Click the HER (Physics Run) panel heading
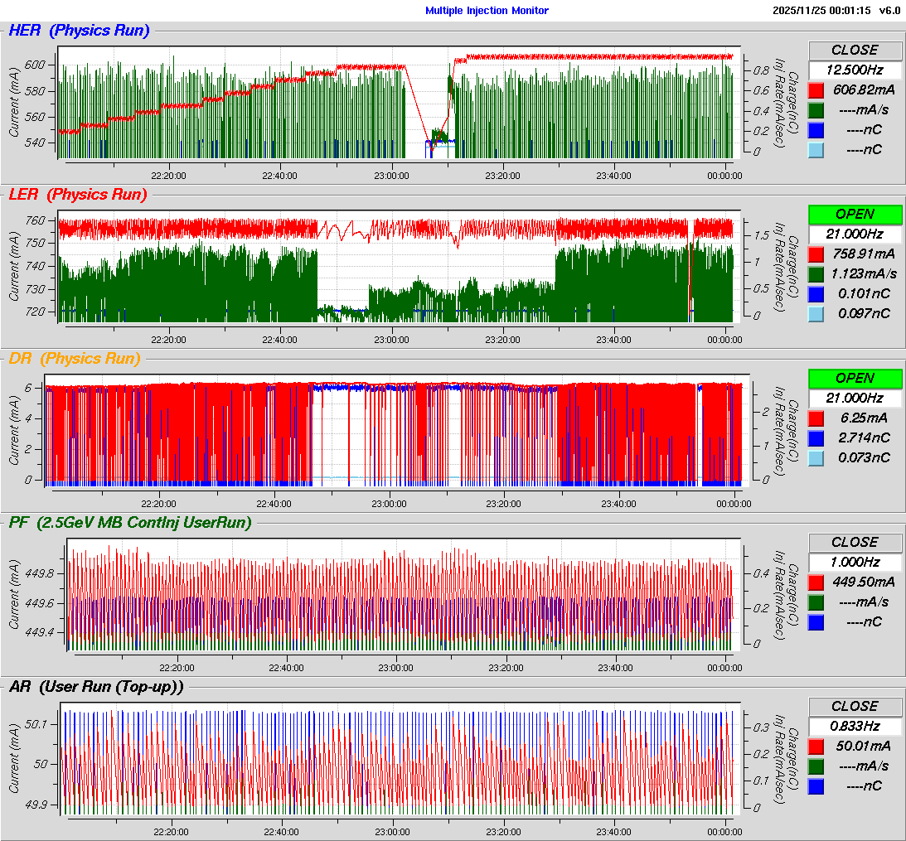 pyautogui.click(x=79, y=31)
